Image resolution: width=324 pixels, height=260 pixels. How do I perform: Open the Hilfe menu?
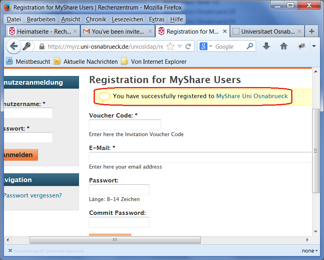[177, 19]
